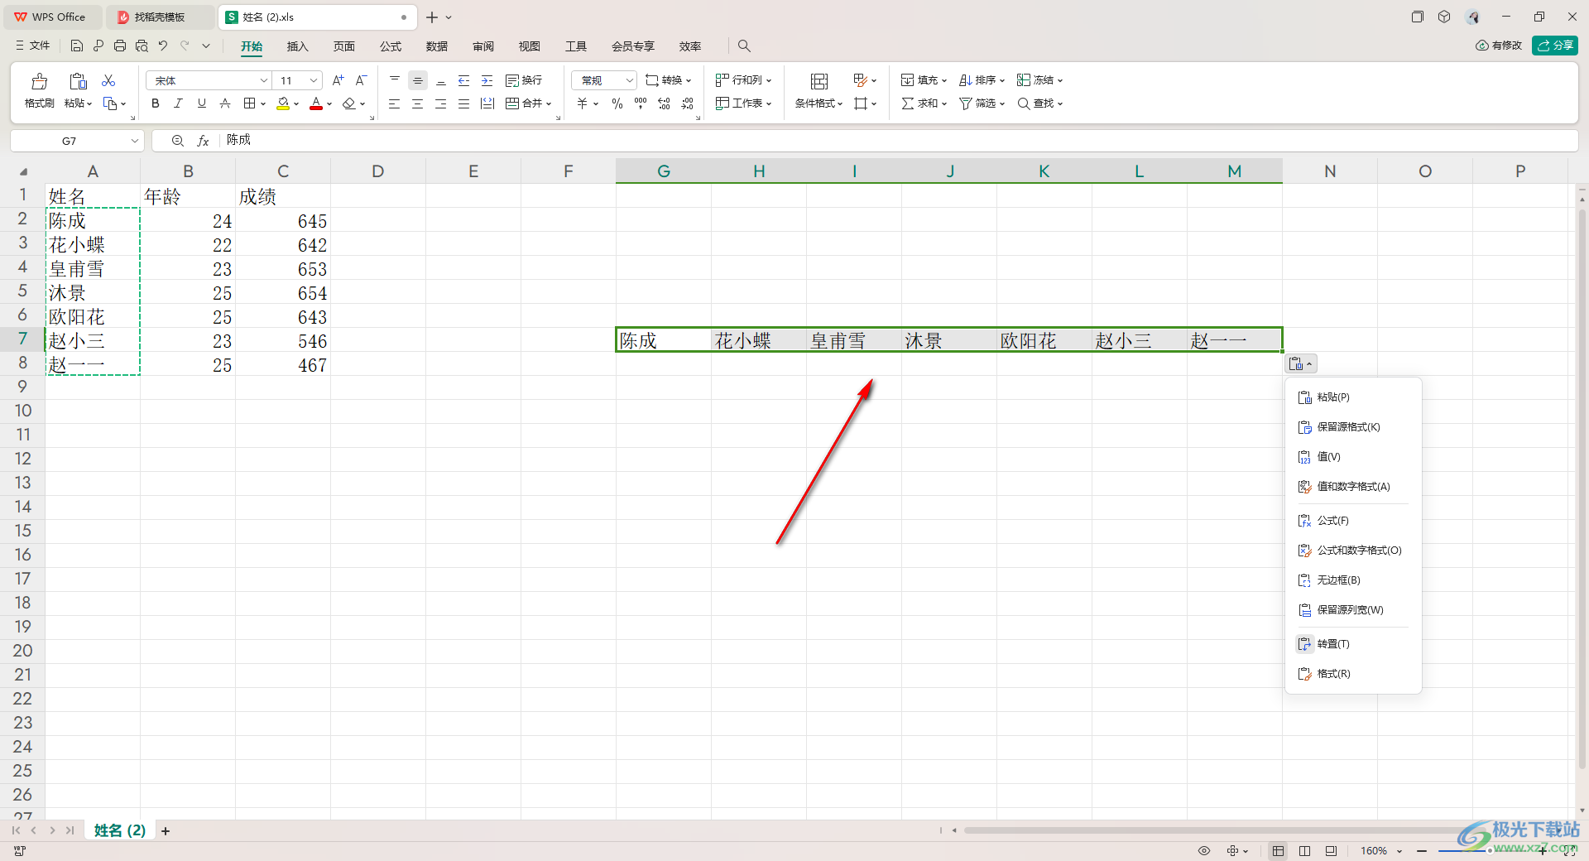Click the decrease font size icon
This screenshot has height=861, width=1589.
coord(361,80)
